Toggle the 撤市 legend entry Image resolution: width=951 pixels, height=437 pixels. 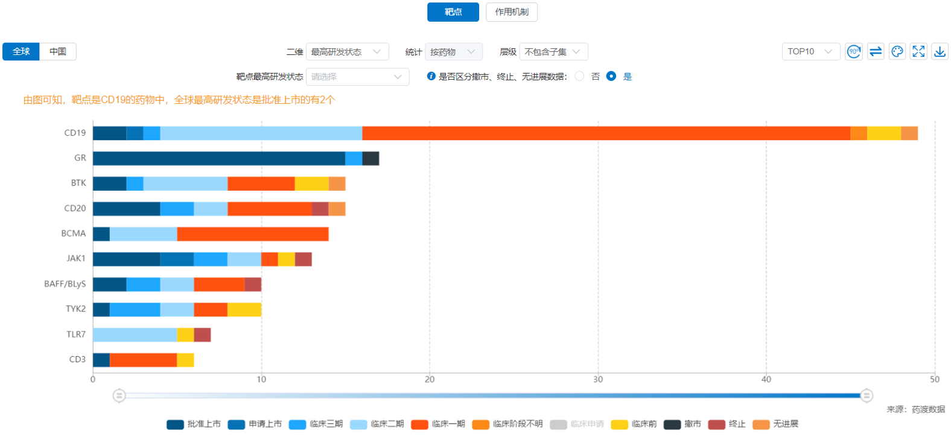[x=682, y=424]
